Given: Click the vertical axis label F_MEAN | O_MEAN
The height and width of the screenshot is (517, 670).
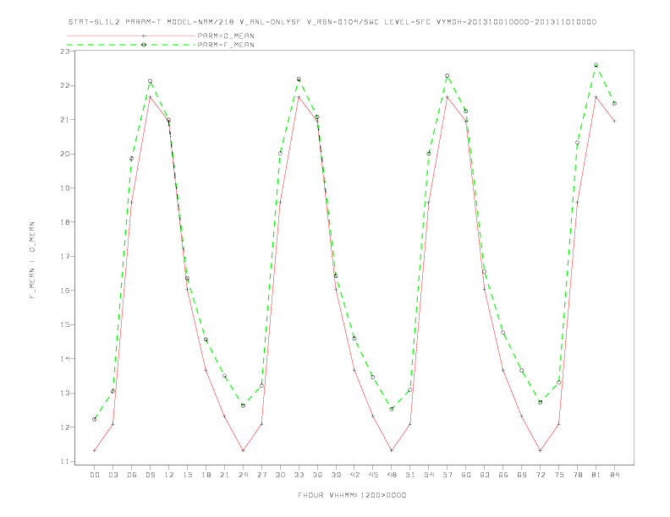Looking at the screenshot, I should tap(32, 260).
